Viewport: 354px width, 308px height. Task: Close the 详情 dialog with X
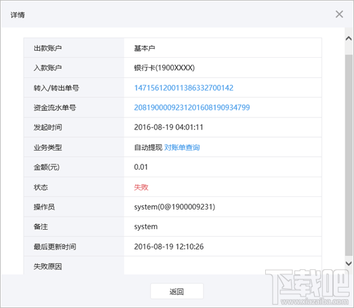click(339, 14)
